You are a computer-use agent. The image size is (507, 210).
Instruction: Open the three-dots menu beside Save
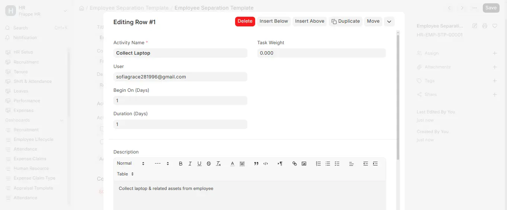click(475, 8)
